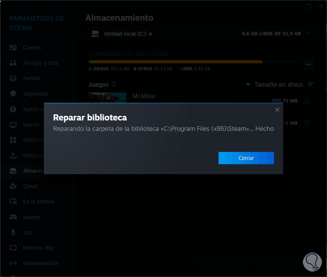The height and width of the screenshot is (277, 327).
Task: Expand the Unidad local (C:) drive selector
Action: tap(307, 33)
